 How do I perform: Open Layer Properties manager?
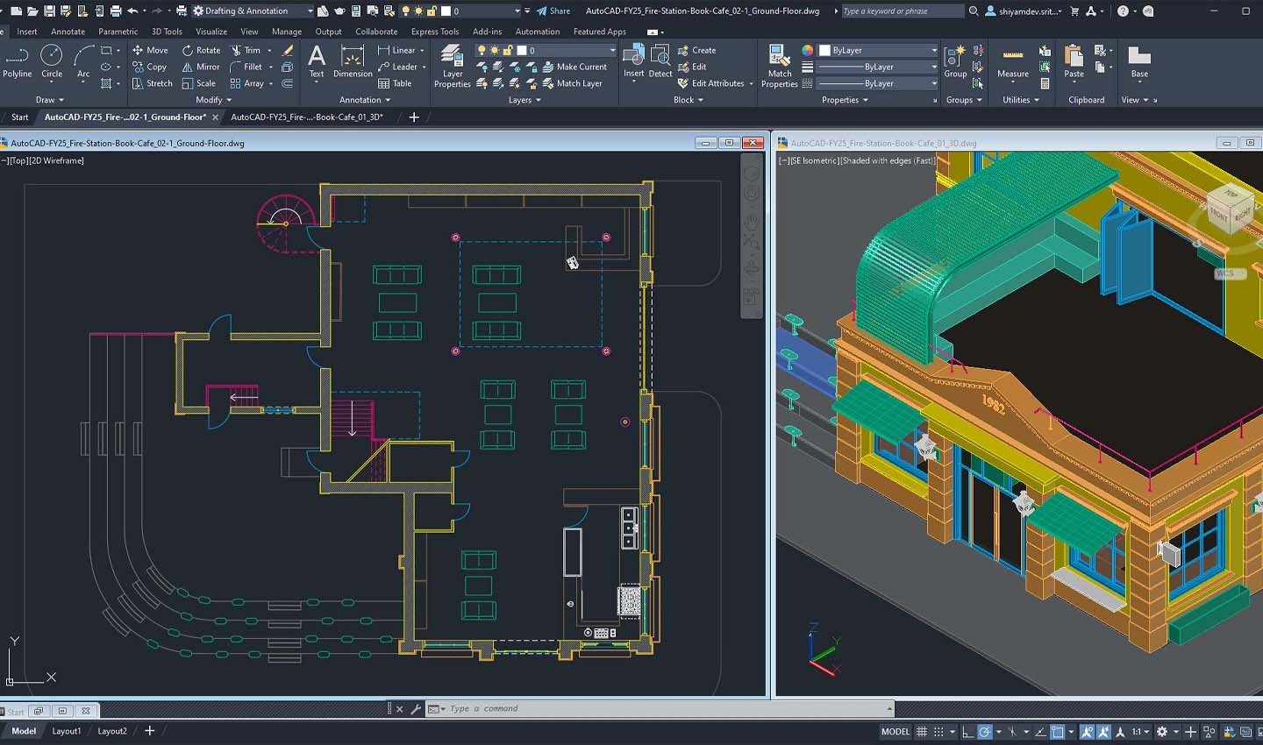[x=453, y=67]
